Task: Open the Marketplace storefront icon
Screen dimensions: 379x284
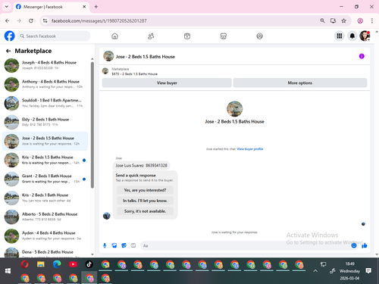Action: click(224, 36)
